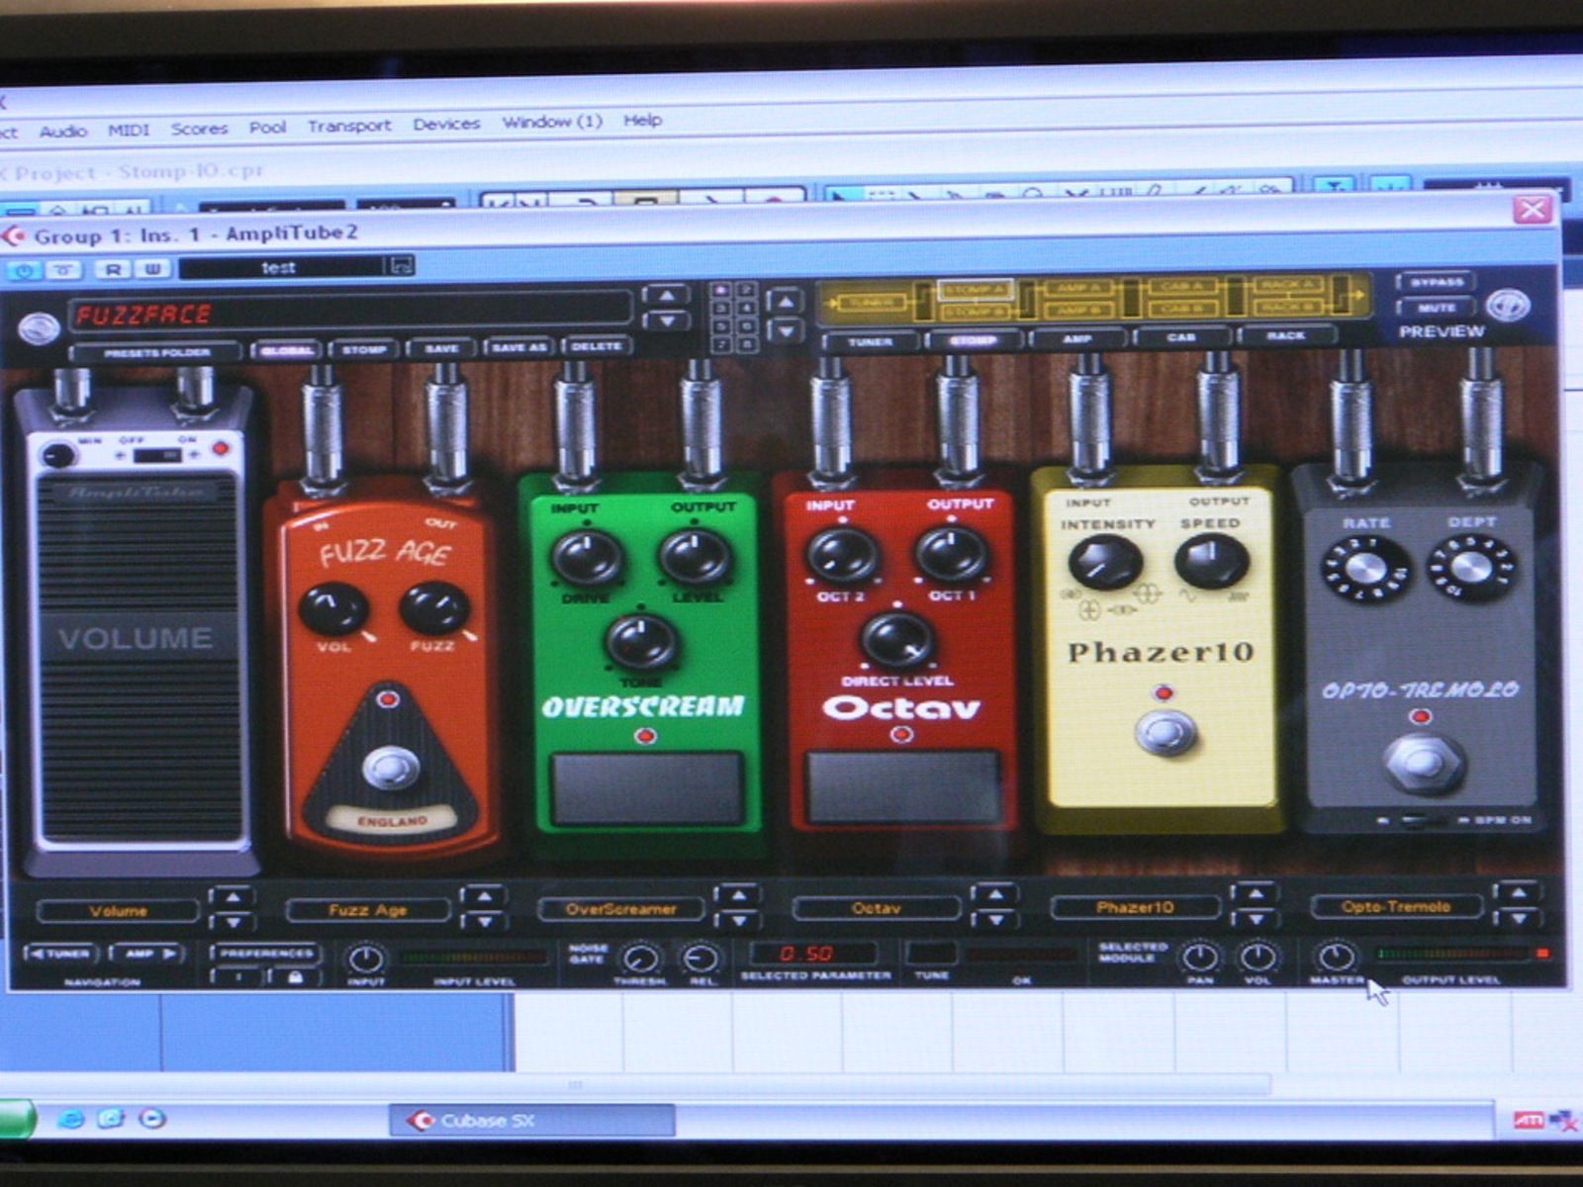Open the Devices menu
Viewport: 1583px width, 1187px height.
(446, 124)
